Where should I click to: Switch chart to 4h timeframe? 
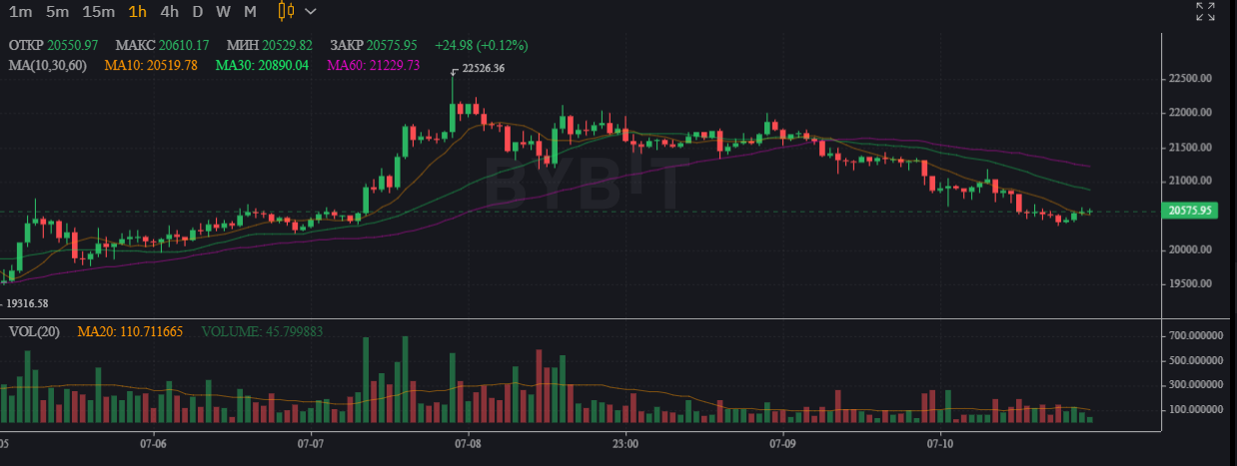(x=170, y=12)
